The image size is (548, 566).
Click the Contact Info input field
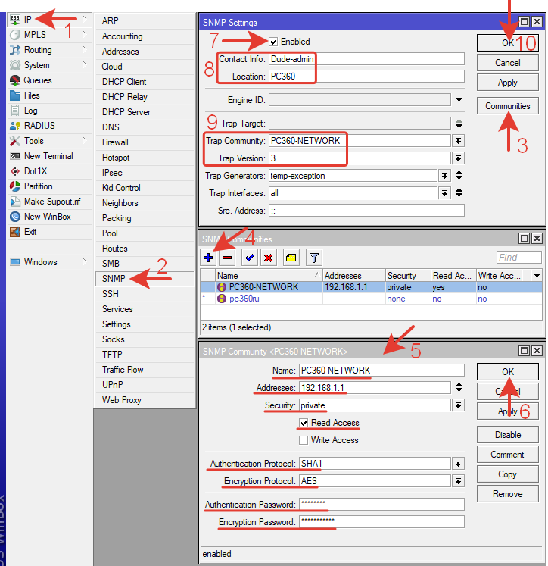pos(366,59)
